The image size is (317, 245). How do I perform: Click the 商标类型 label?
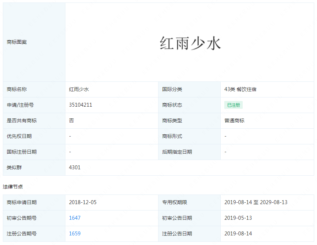172,121
